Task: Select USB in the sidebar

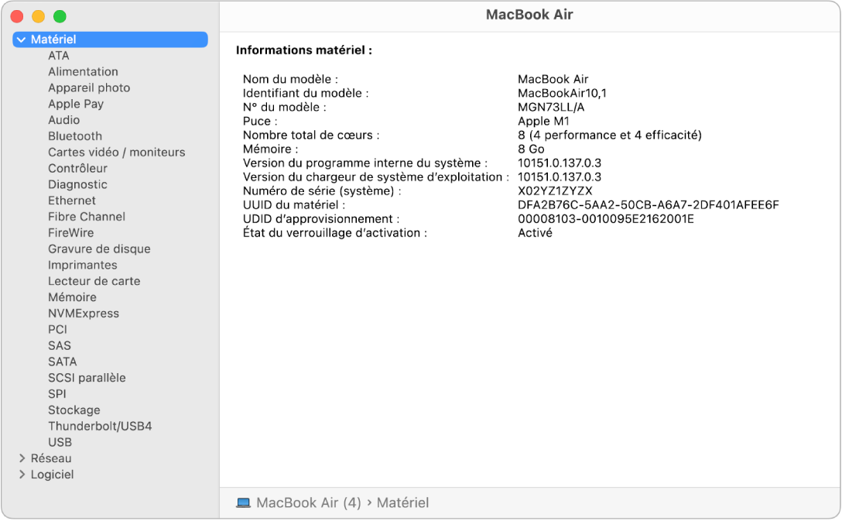Action: click(x=60, y=443)
